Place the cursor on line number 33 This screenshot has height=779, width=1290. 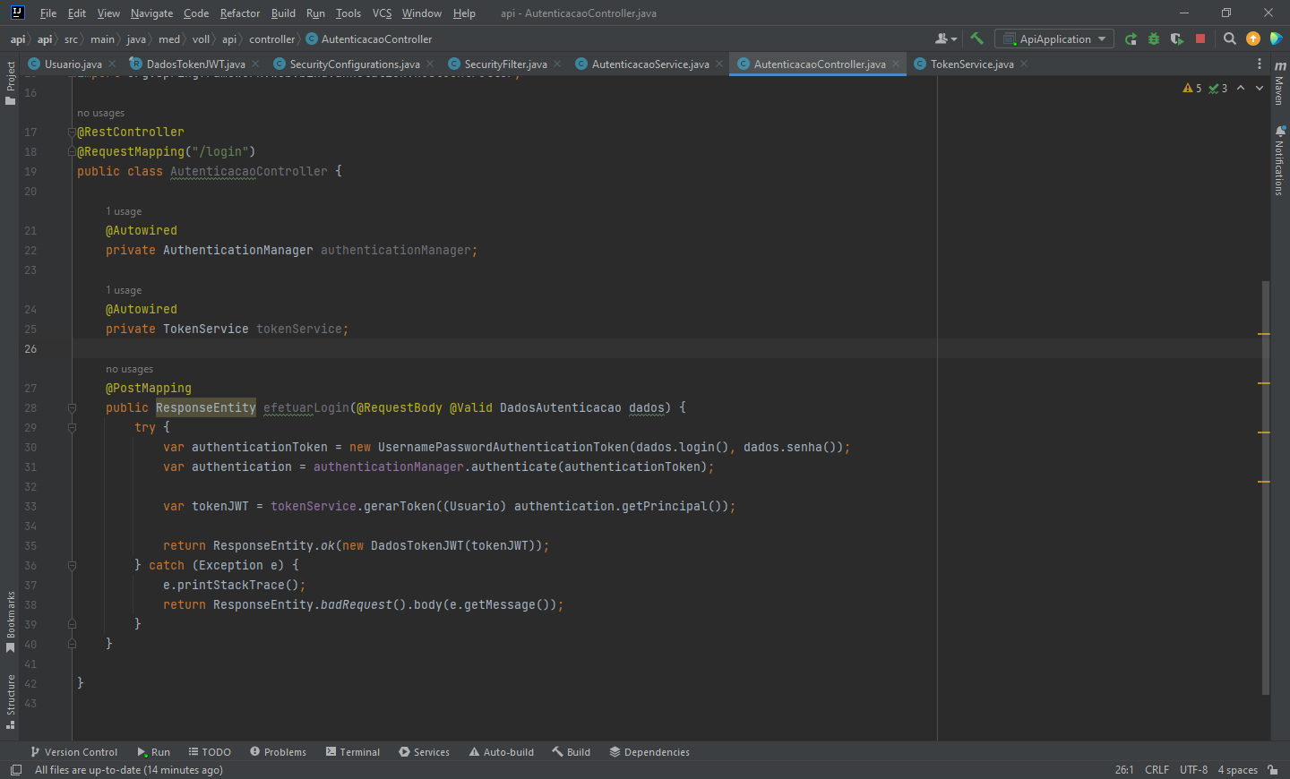coord(30,507)
